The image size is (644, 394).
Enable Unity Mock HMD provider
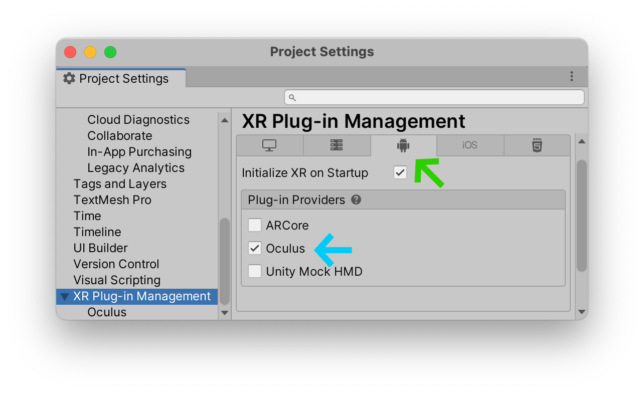254,271
